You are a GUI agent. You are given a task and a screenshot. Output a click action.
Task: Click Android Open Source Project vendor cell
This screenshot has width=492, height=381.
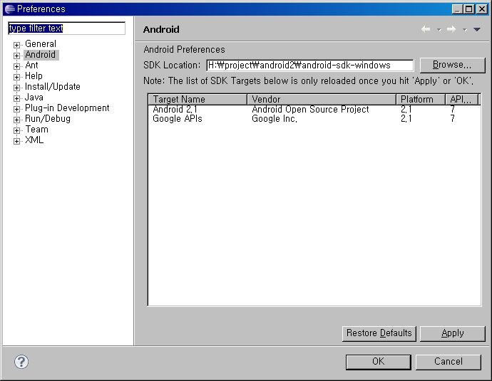tap(310, 110)
